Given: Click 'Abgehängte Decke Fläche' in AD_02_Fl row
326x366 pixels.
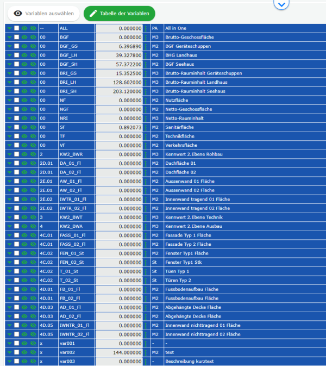Looking at the screenshot, I should click(x=193, y=317).
